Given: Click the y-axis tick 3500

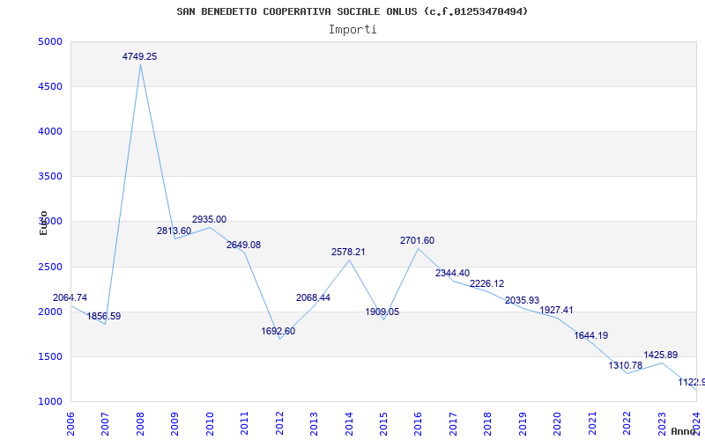Looking at the screenshot, I should (x=50, y=177).
